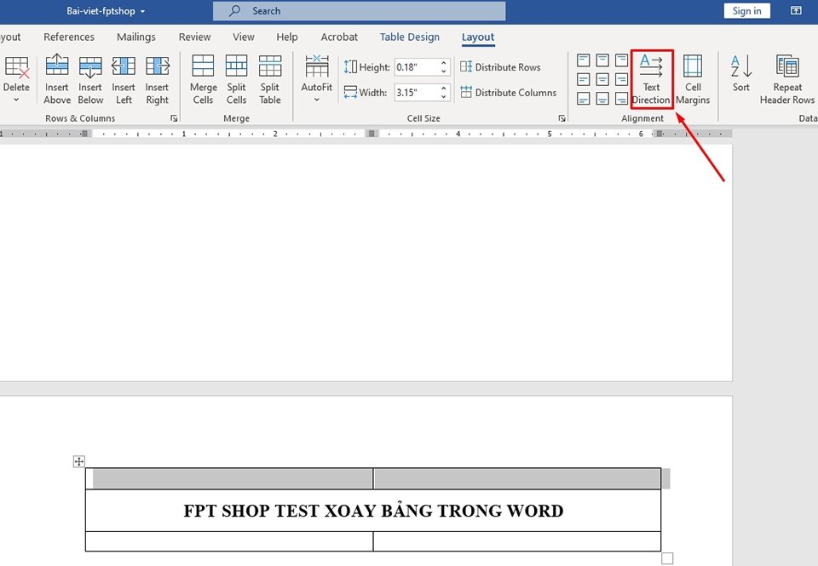Click the Sort icon in the Data group
The width and height of the screenshot is (818, 566).
(740, 79)
